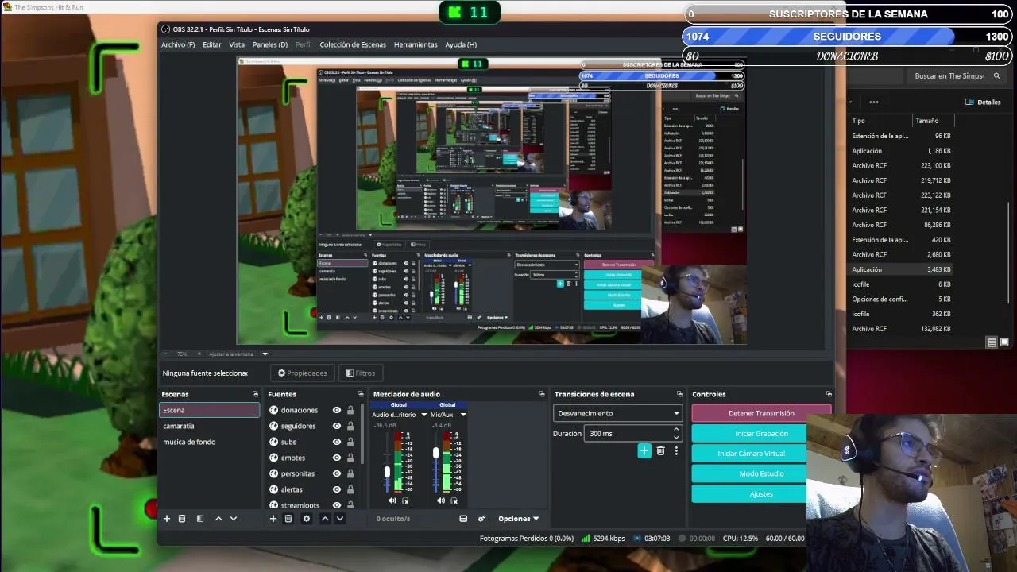Hide the emotes source
The height and width of the screenshot is (572, 1017).
tap(337, 458)
